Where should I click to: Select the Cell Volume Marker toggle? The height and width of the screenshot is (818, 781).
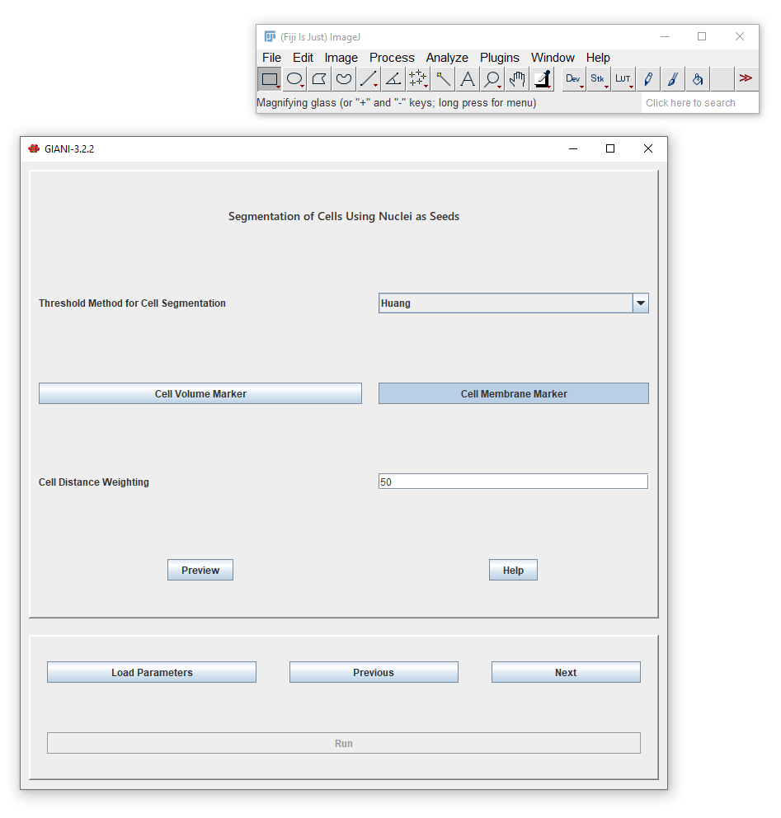[x=200, y=393]
